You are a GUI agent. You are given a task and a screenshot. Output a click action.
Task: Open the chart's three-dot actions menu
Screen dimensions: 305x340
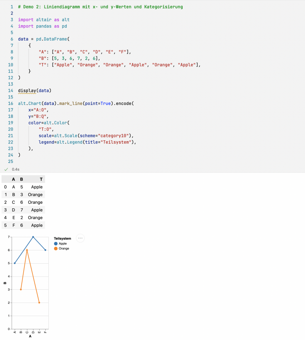click(x=80, y=238)
